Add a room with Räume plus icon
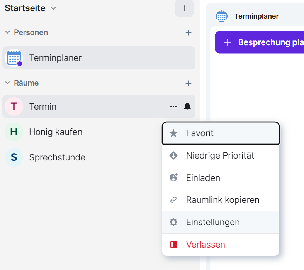Screen dimensions: 304x270 click(188, 83)
